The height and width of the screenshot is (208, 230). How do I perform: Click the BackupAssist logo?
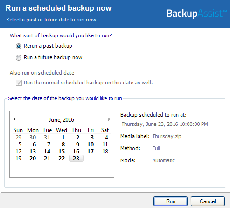(x=196, y=14)
